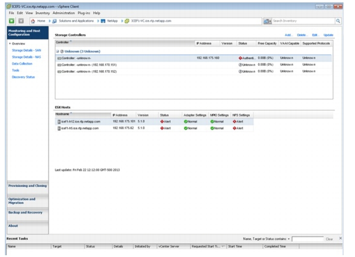Image resolution: width=355 pixels, height=257 pixels.
Task: Click the Update link
Action: pos(328,35)
